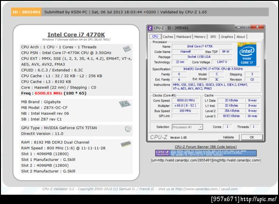Switch to the Caches tab

point(168,37)
